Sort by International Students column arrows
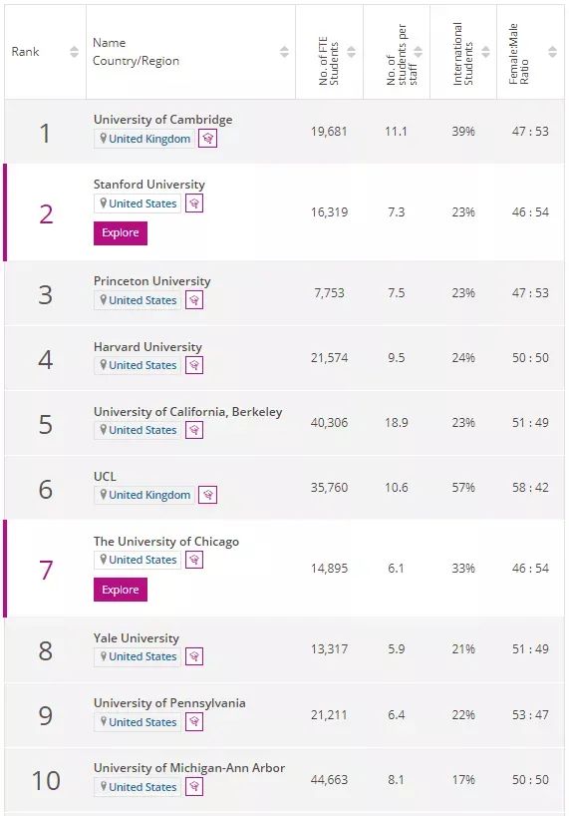Screen dimensions: 569x816 click(x=485, y=52)
